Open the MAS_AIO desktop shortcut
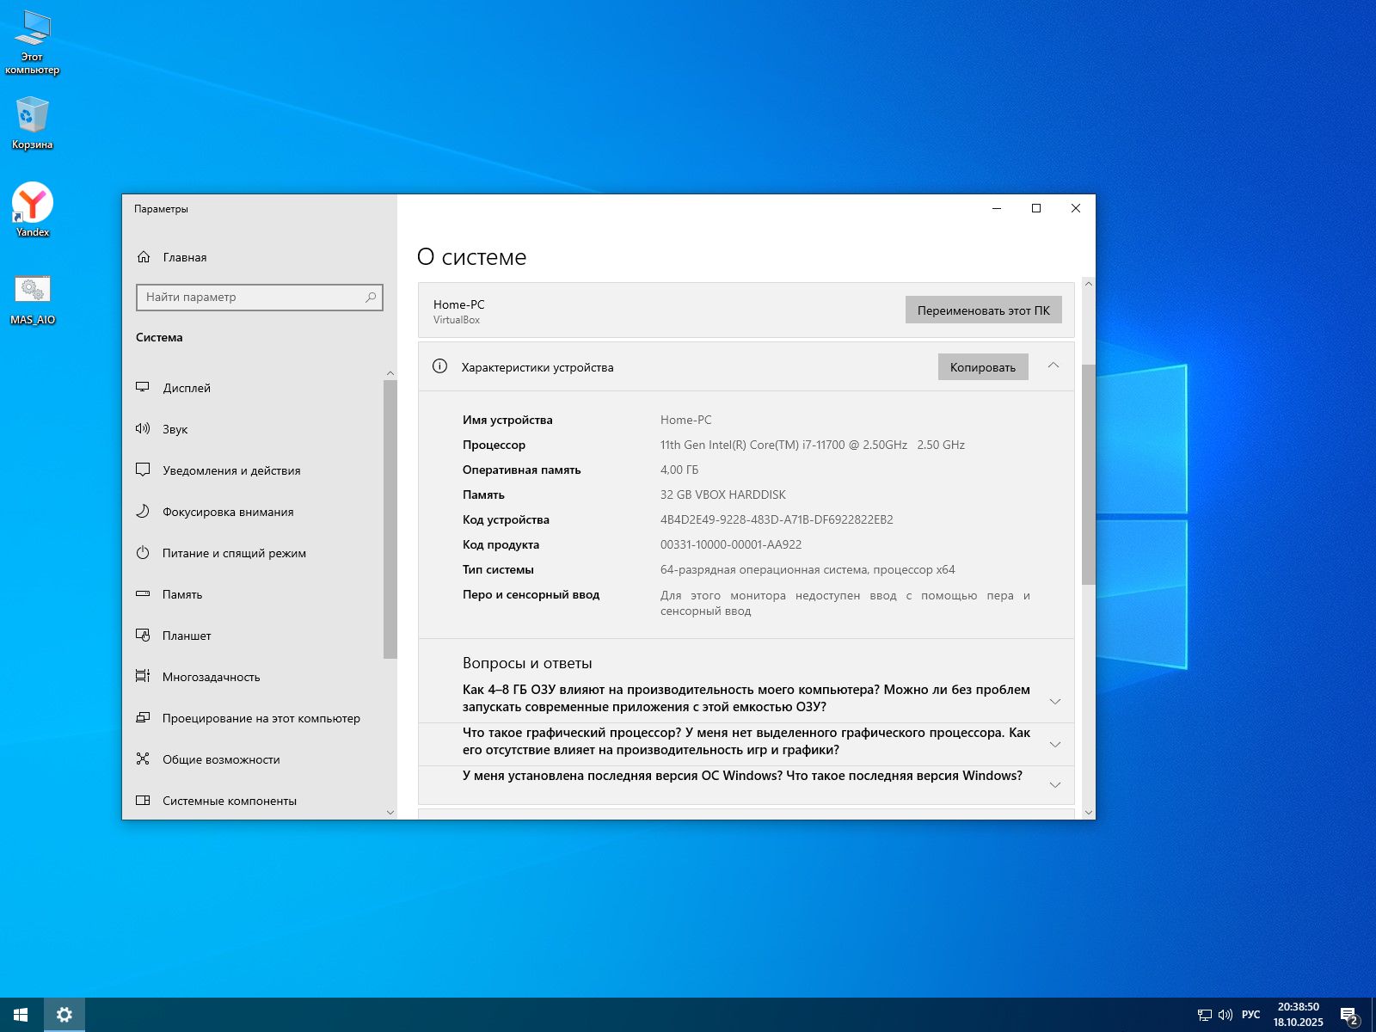Image resolution: width=1376 pixels, height=1032 pixels. (x=33, y=291)
